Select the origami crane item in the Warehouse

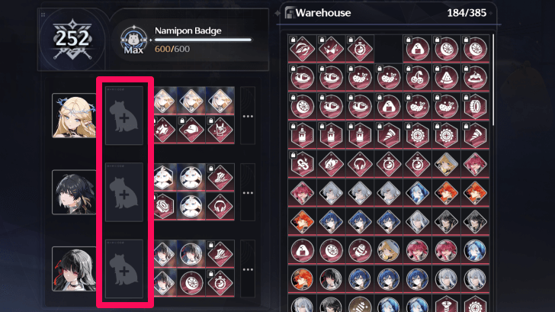[331, 49]
